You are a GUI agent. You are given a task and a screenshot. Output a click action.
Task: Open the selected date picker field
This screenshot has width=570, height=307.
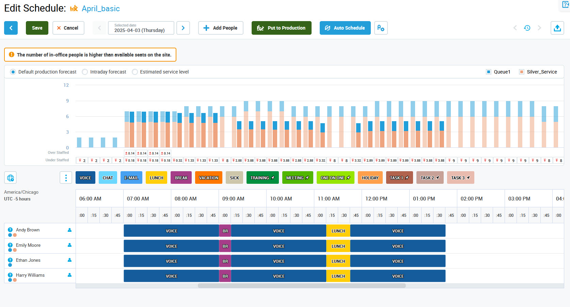[x=141, y=28]
